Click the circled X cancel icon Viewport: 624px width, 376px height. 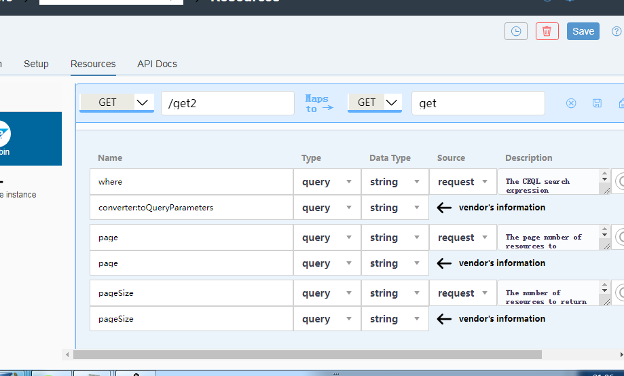click(x=571, y=103)
